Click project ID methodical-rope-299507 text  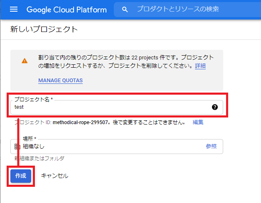80,122
